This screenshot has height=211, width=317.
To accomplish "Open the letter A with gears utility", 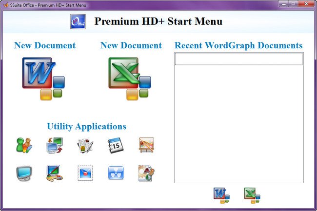I will pos(146,173).
